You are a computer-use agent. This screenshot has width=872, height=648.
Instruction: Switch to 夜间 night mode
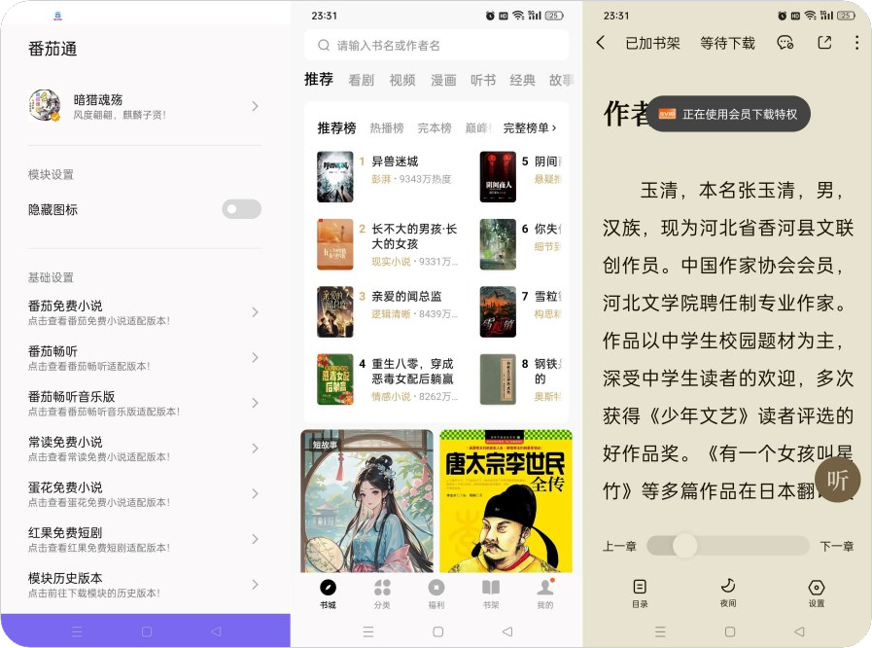pos(727,592)
